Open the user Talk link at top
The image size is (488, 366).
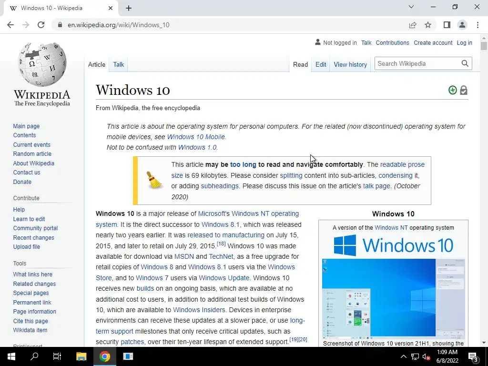[x=366, y=43]
